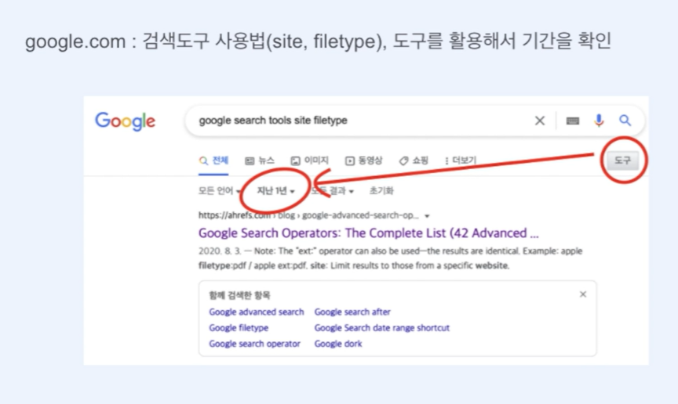This screenshot has width=678, height=404.
Task: Click the Google logo
Action: pyautogui.click(x=125, y=121)
